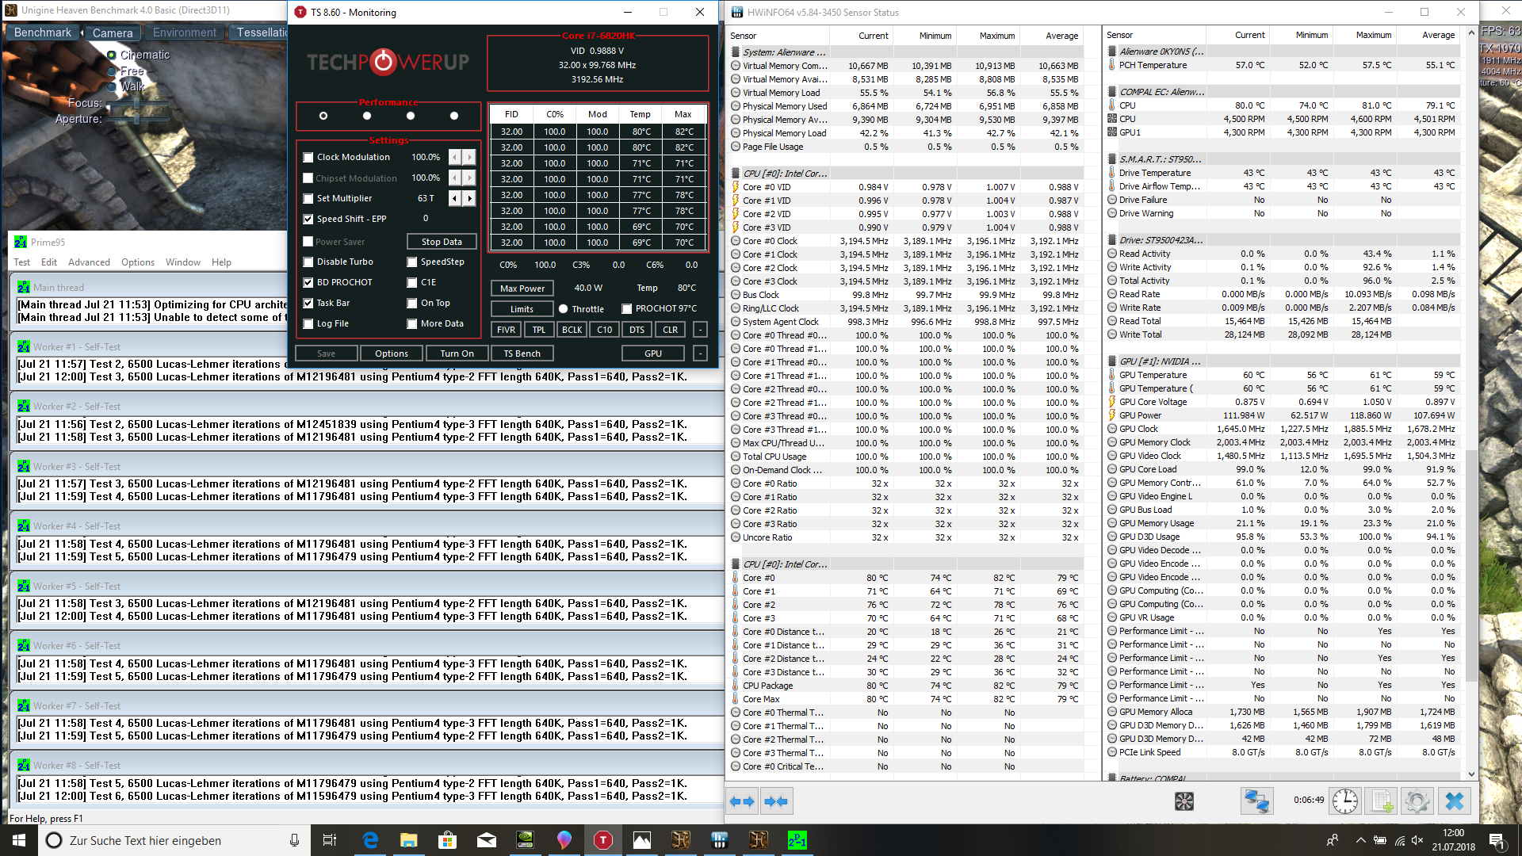
Task: Click the collapse columns arrows icon
Action: coord(776,801)
